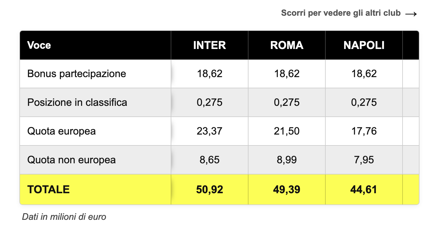The image size is (431, 228).
Task: Select the NAPOLI column header
Action: [x=364, y=45]
